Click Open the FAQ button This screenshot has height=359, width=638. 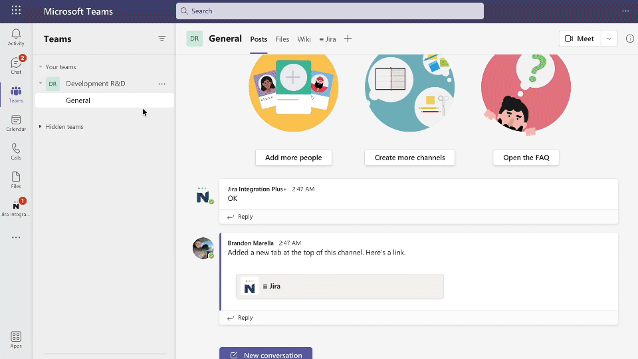[x=526, y=158]
